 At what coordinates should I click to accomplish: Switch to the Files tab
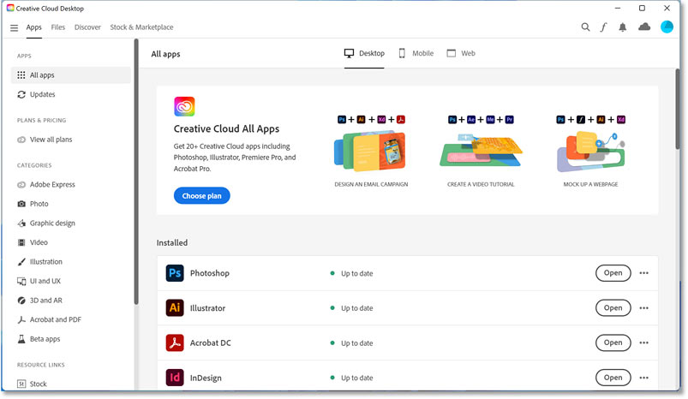tap(57, 27)
